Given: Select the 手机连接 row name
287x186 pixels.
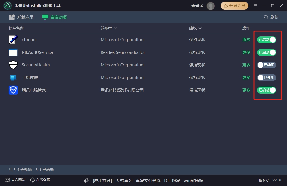Looking at the screenshot, I should 30,77.
